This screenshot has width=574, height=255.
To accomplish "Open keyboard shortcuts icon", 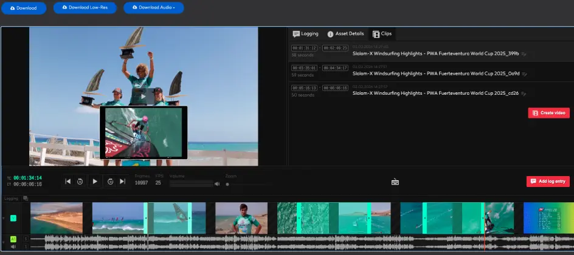I will coord(395,182).
